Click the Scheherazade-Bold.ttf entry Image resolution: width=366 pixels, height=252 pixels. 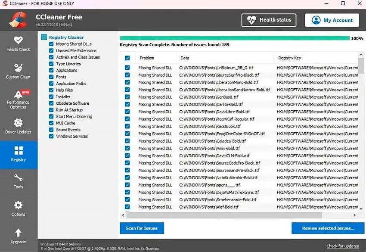click(x=218, y=200)
